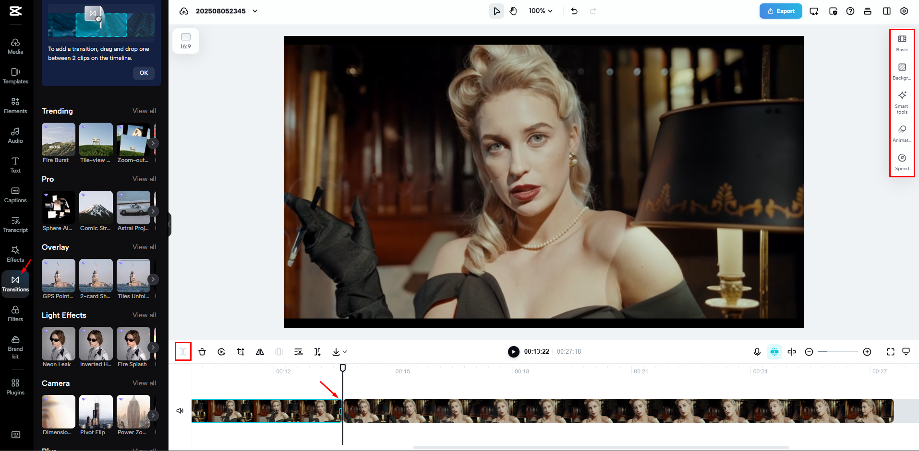Adjust the timeline zoom slider

pos(838,351)
